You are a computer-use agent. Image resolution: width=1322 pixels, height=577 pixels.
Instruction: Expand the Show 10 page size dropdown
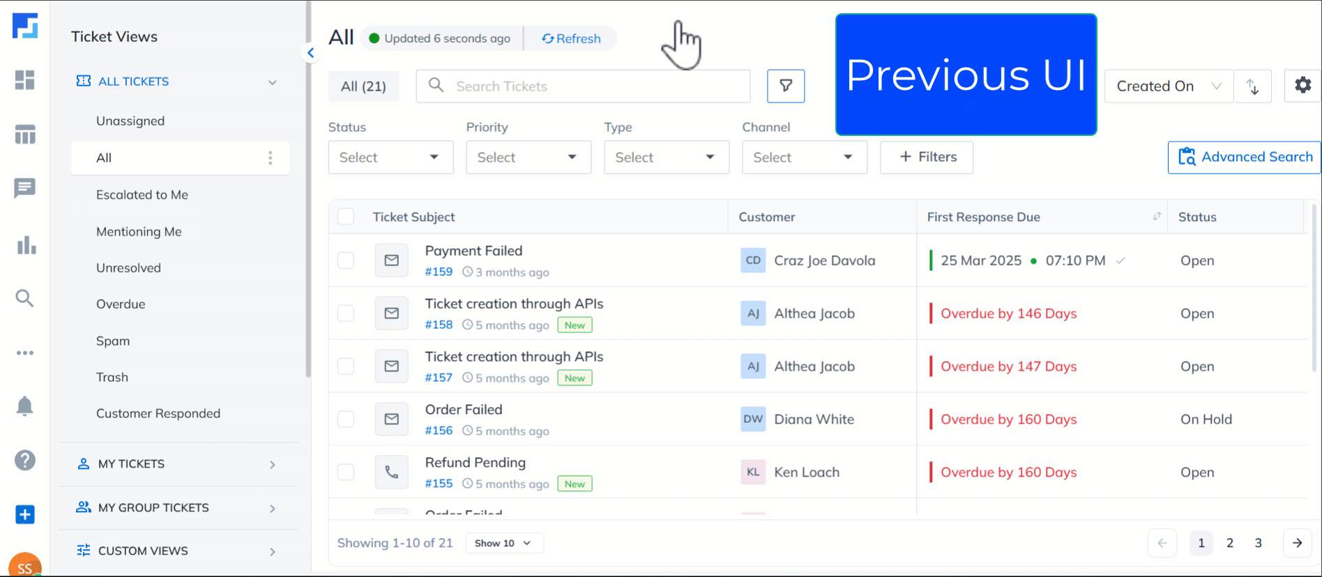pyautogui.click(x=503, y=544)
